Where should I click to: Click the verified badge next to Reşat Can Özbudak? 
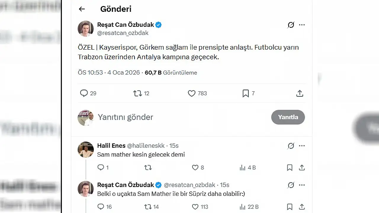click(x=158, y=25)
